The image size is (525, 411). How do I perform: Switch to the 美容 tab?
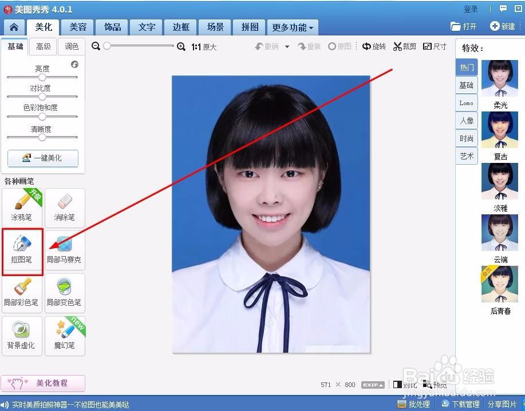coord(78,27)
